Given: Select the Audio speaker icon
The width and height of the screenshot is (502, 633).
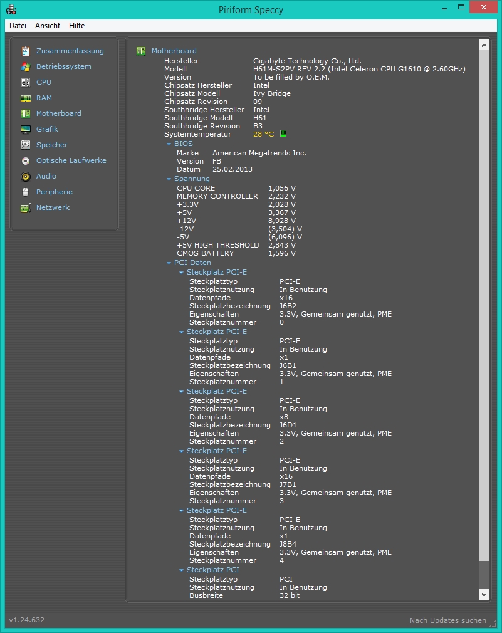Looking at the screenshot, I should click(x=26, y=176).
